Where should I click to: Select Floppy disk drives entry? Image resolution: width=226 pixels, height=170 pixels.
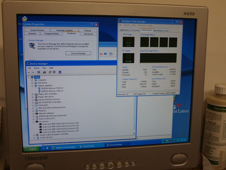point(46,97)
